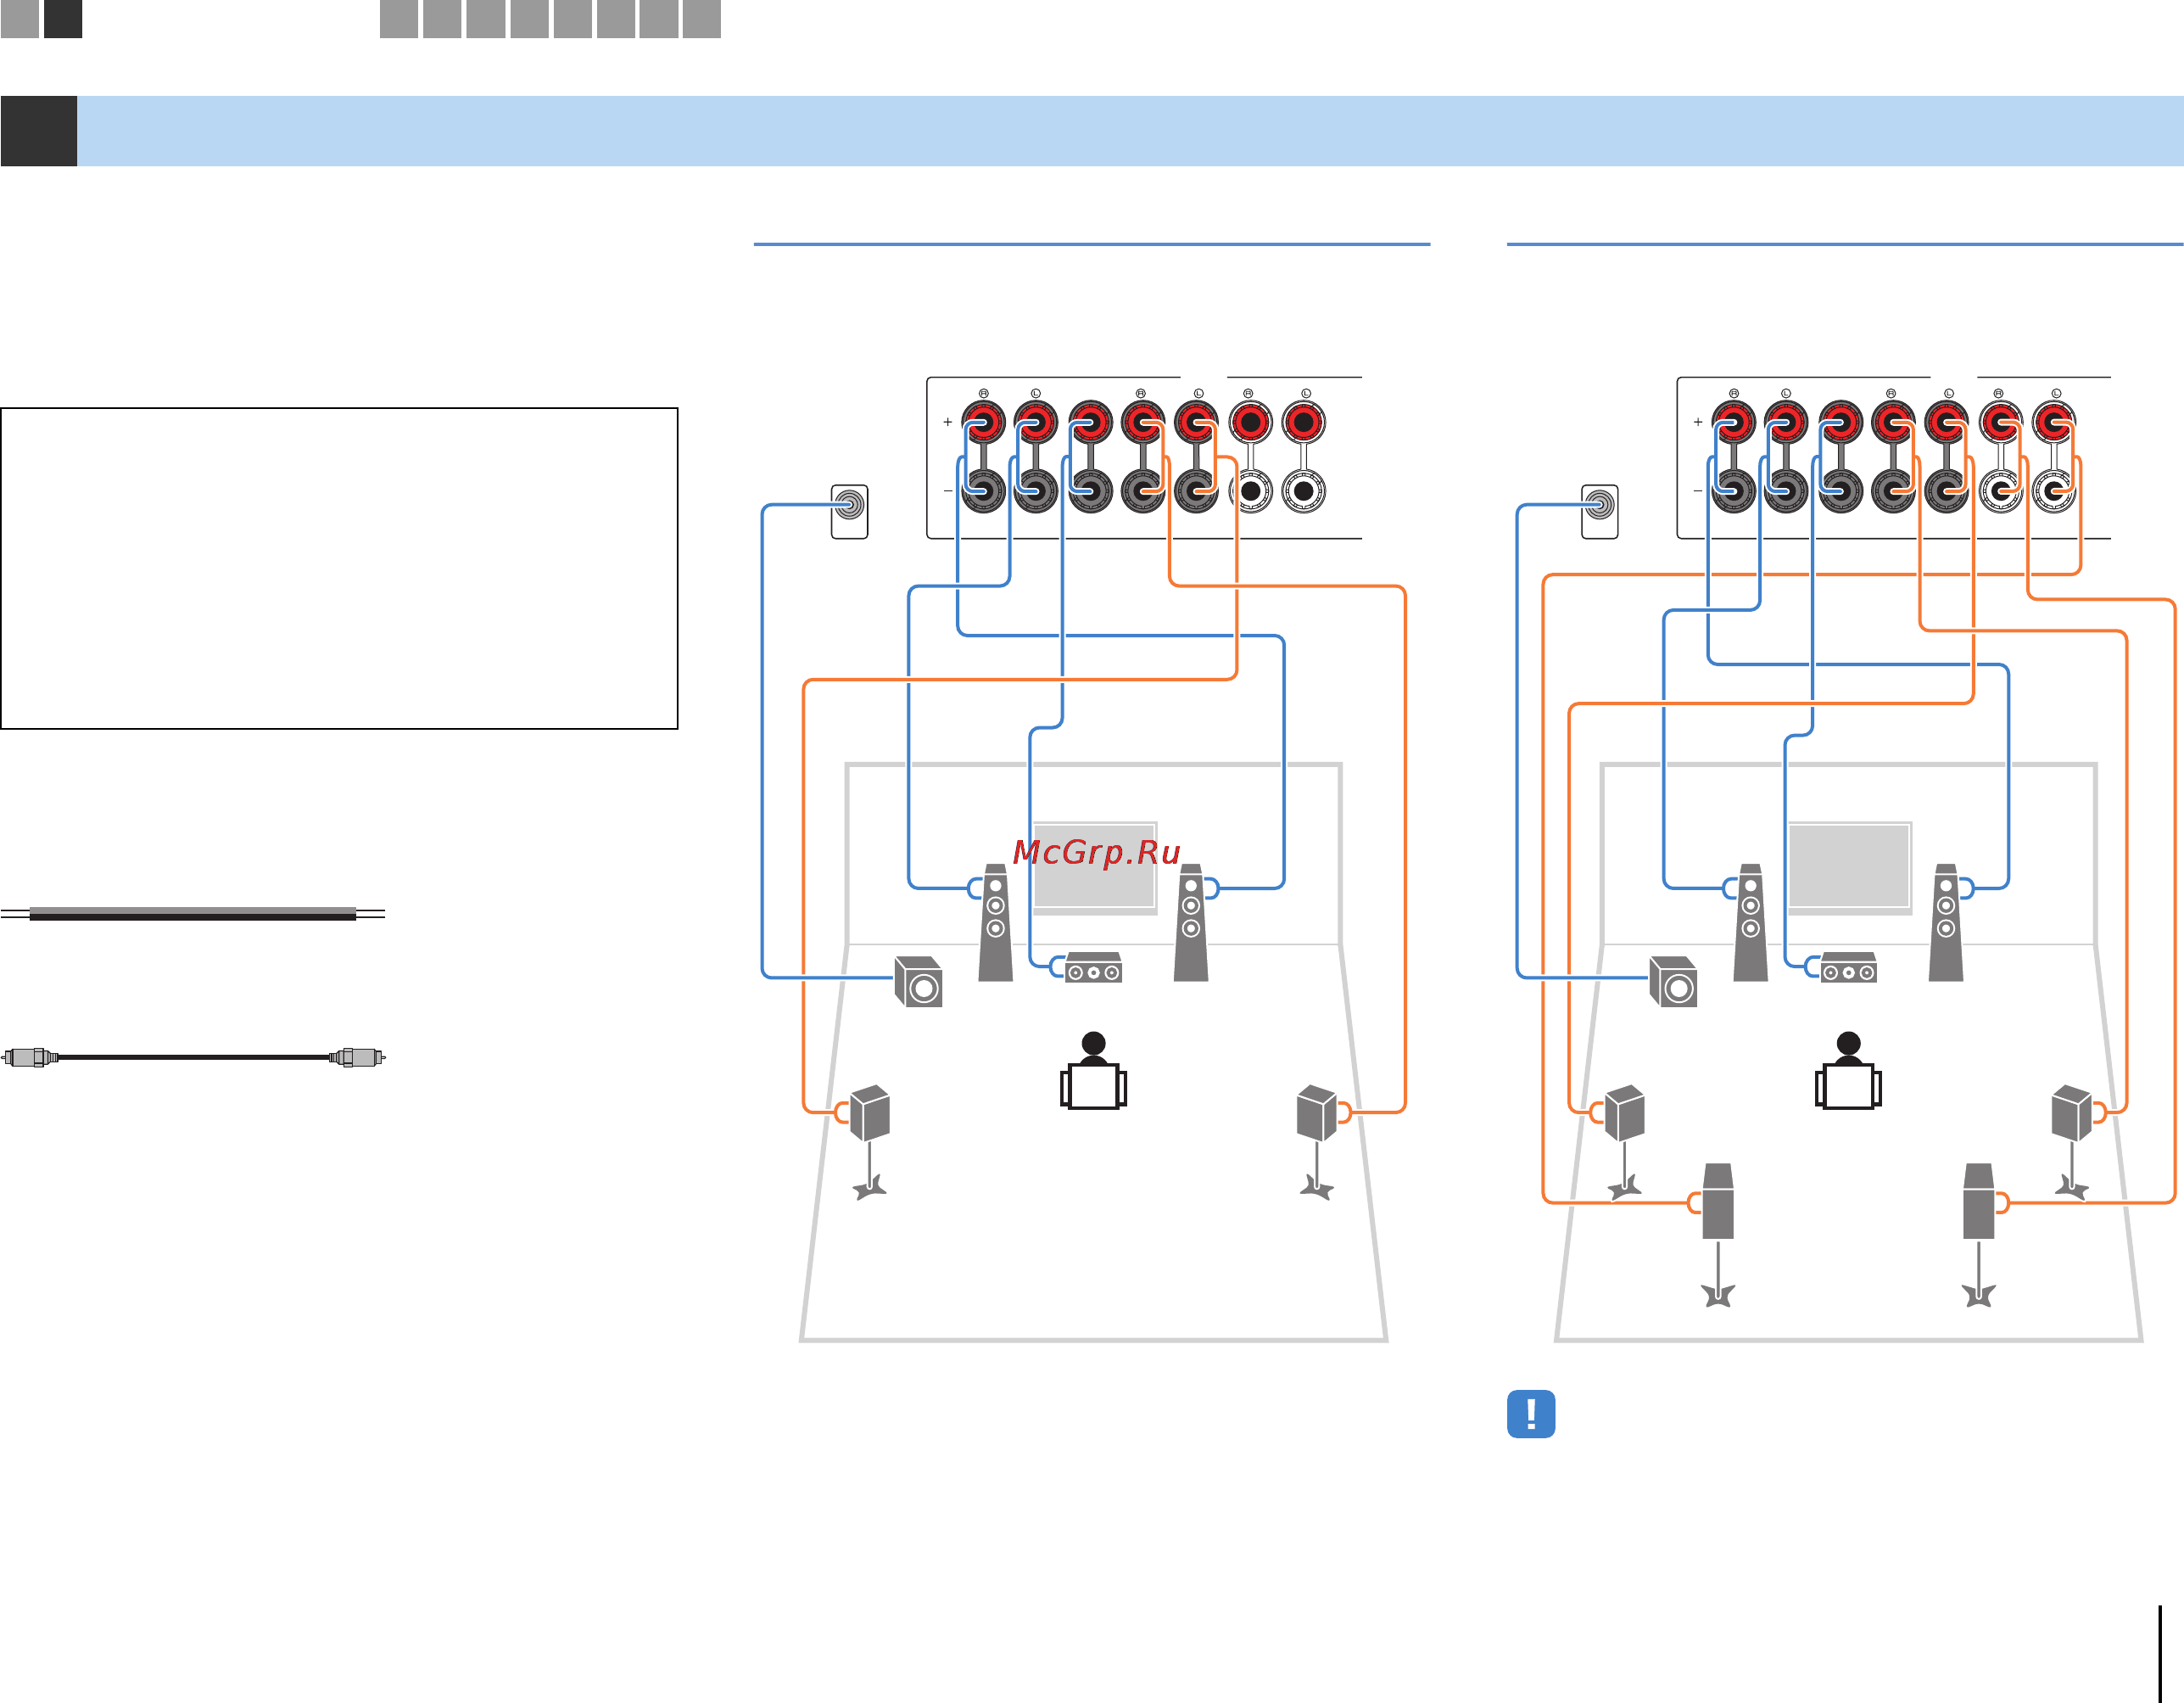This screenshot has width=2184, height=1703.
Task: Select the subwoofer in the 7.1-channel diagram
Action: pyautogui.click(x=1673, y=981)
